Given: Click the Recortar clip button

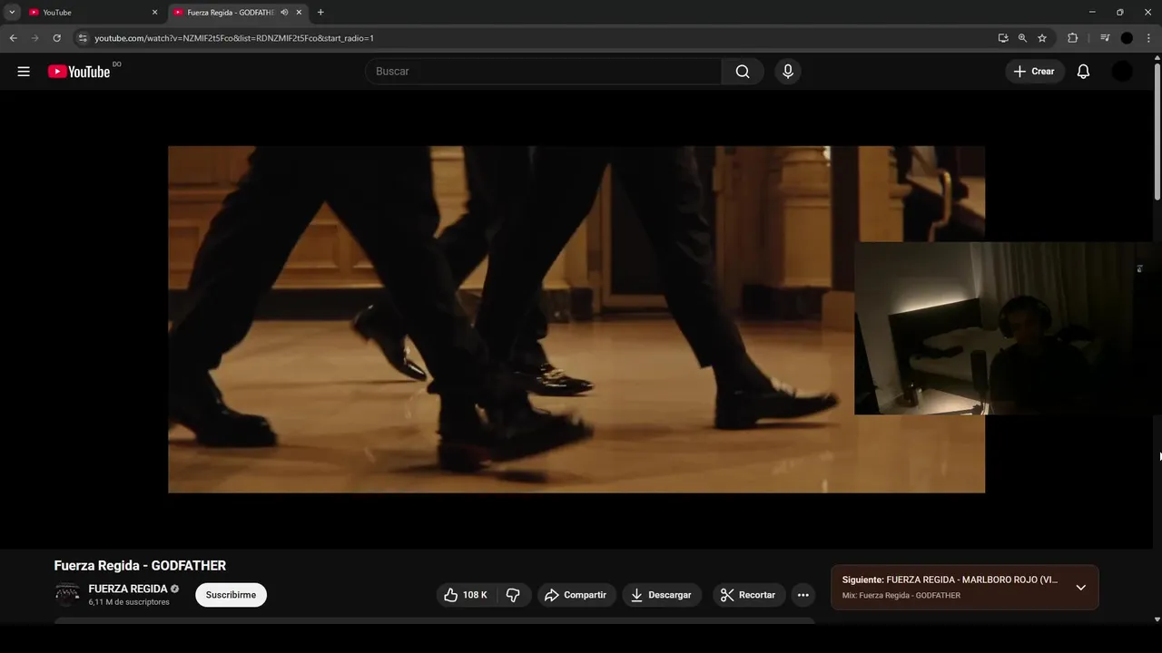Looking at the screenshot, I should [748, 595].
